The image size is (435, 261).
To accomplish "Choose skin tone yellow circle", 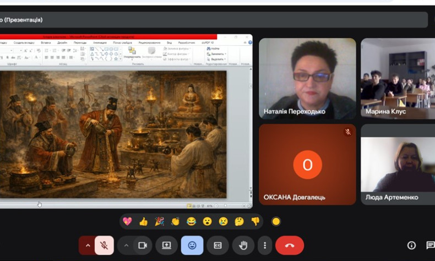I will [x=276, y=221].
